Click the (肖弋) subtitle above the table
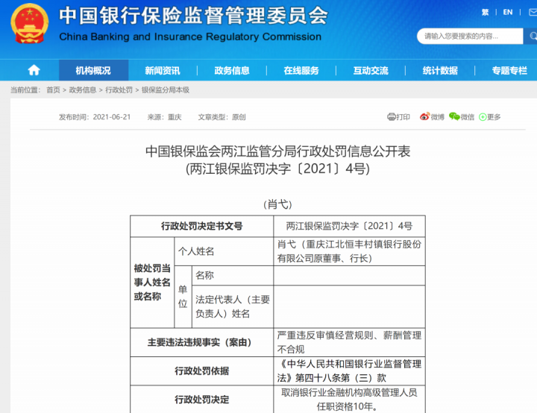 pyautogui.click(x=277, y=204)
